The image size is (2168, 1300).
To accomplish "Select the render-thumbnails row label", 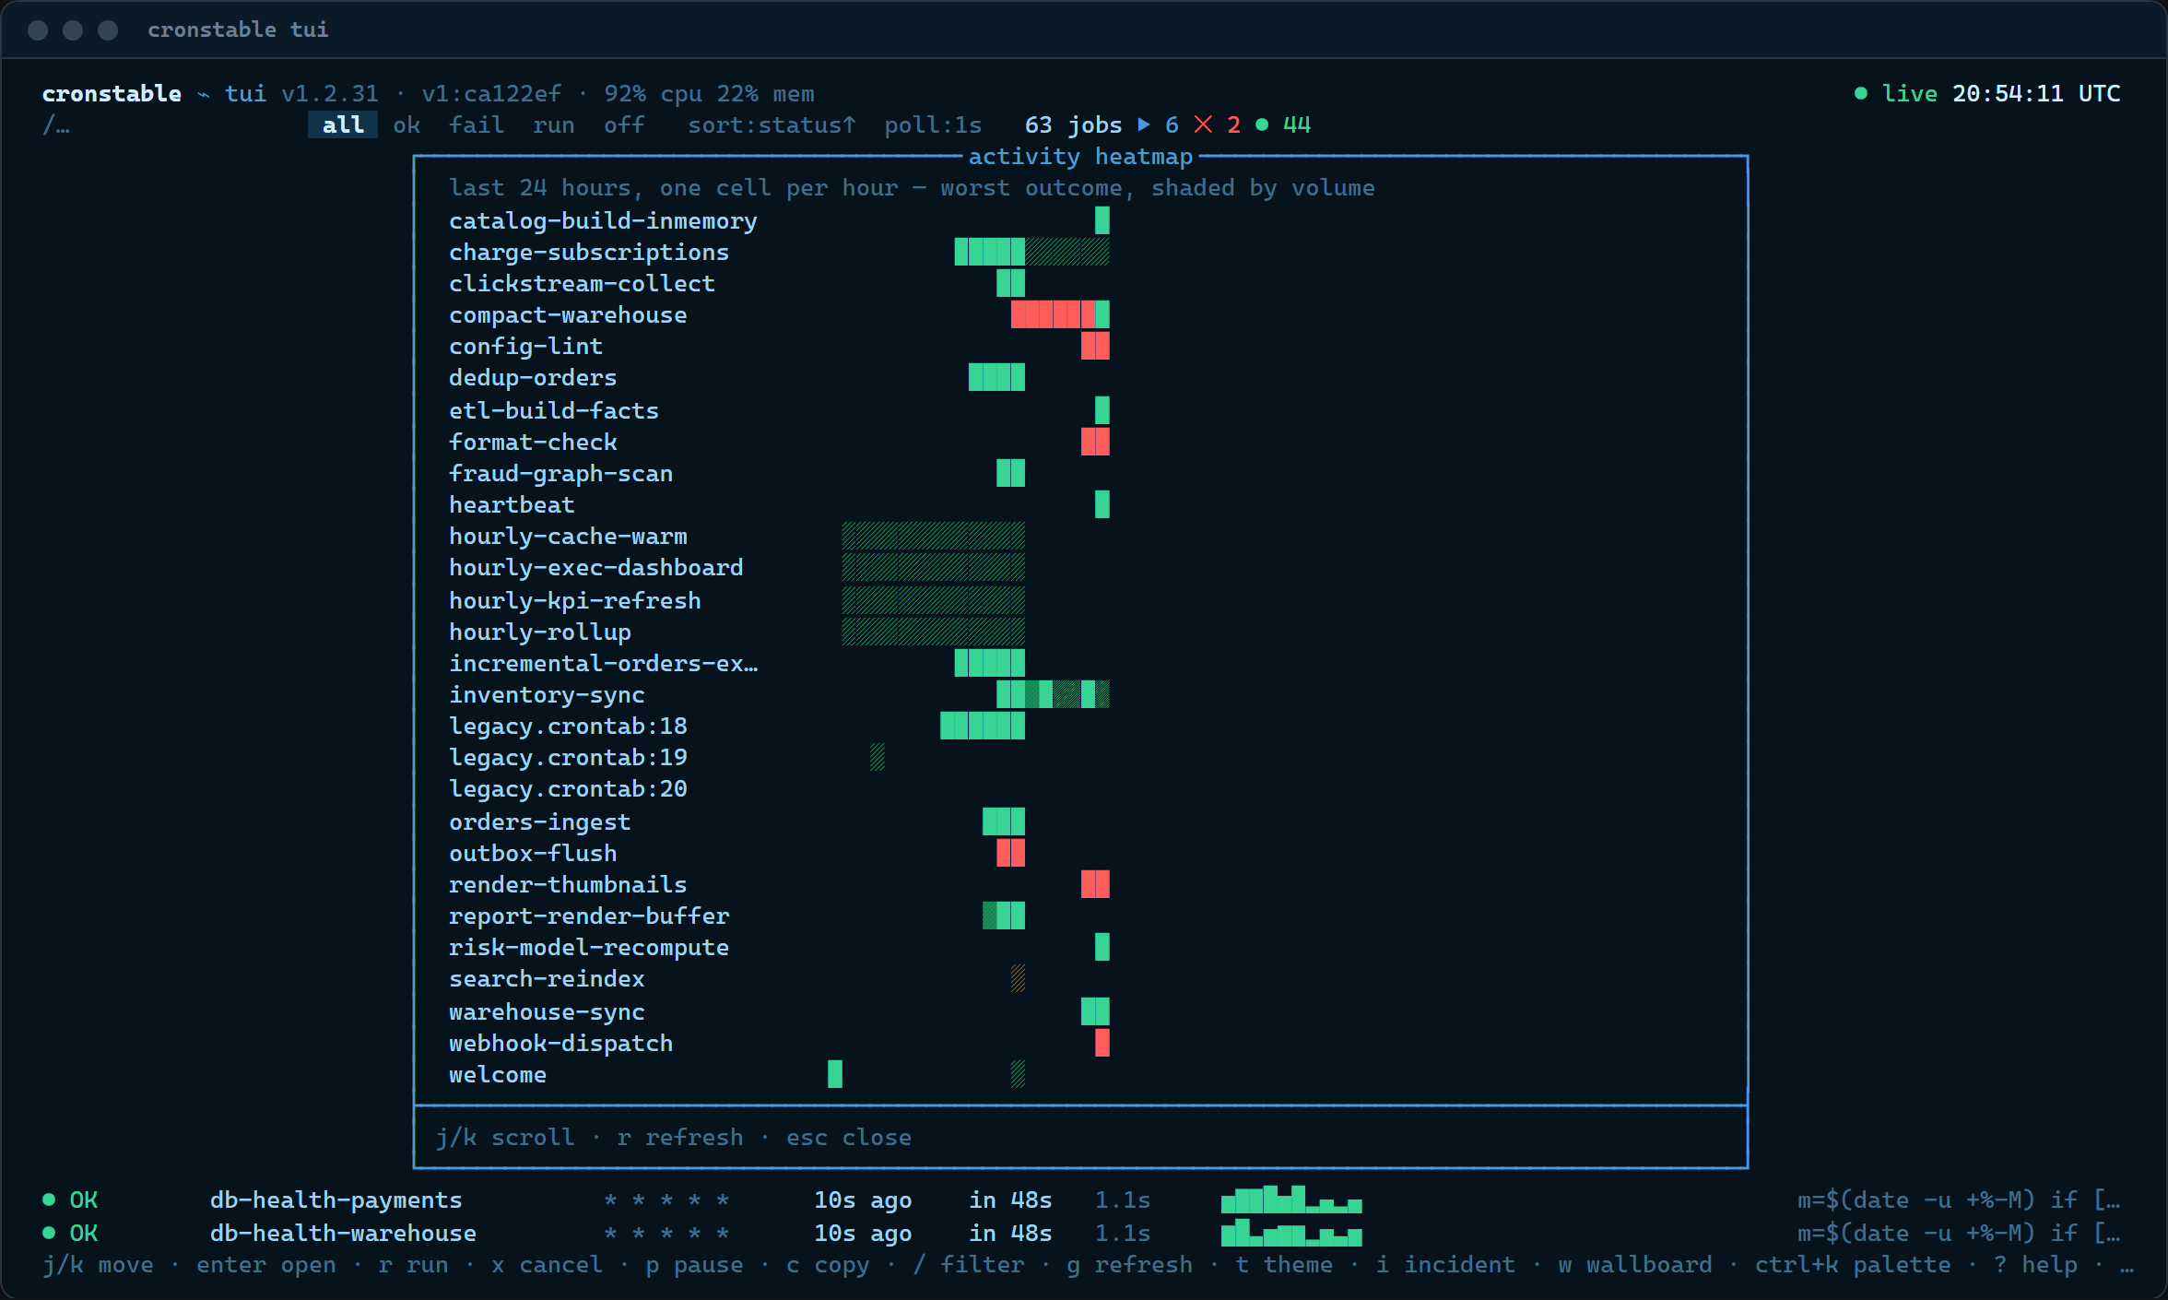I will coord(568,884).
